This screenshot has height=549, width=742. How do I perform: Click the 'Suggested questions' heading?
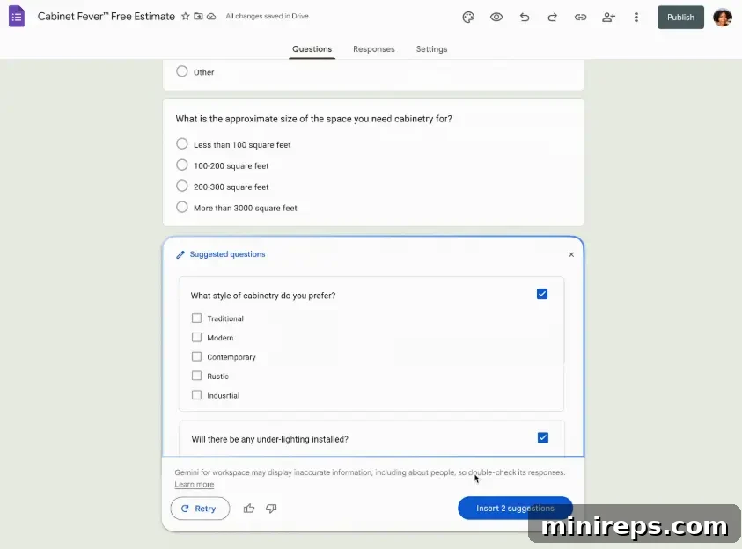point(228,254)
